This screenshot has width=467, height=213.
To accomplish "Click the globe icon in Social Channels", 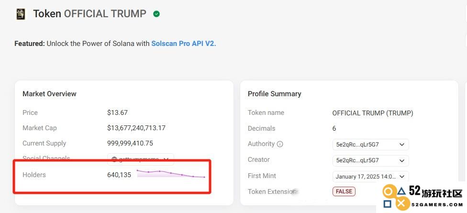I will (x=114, y=159).
